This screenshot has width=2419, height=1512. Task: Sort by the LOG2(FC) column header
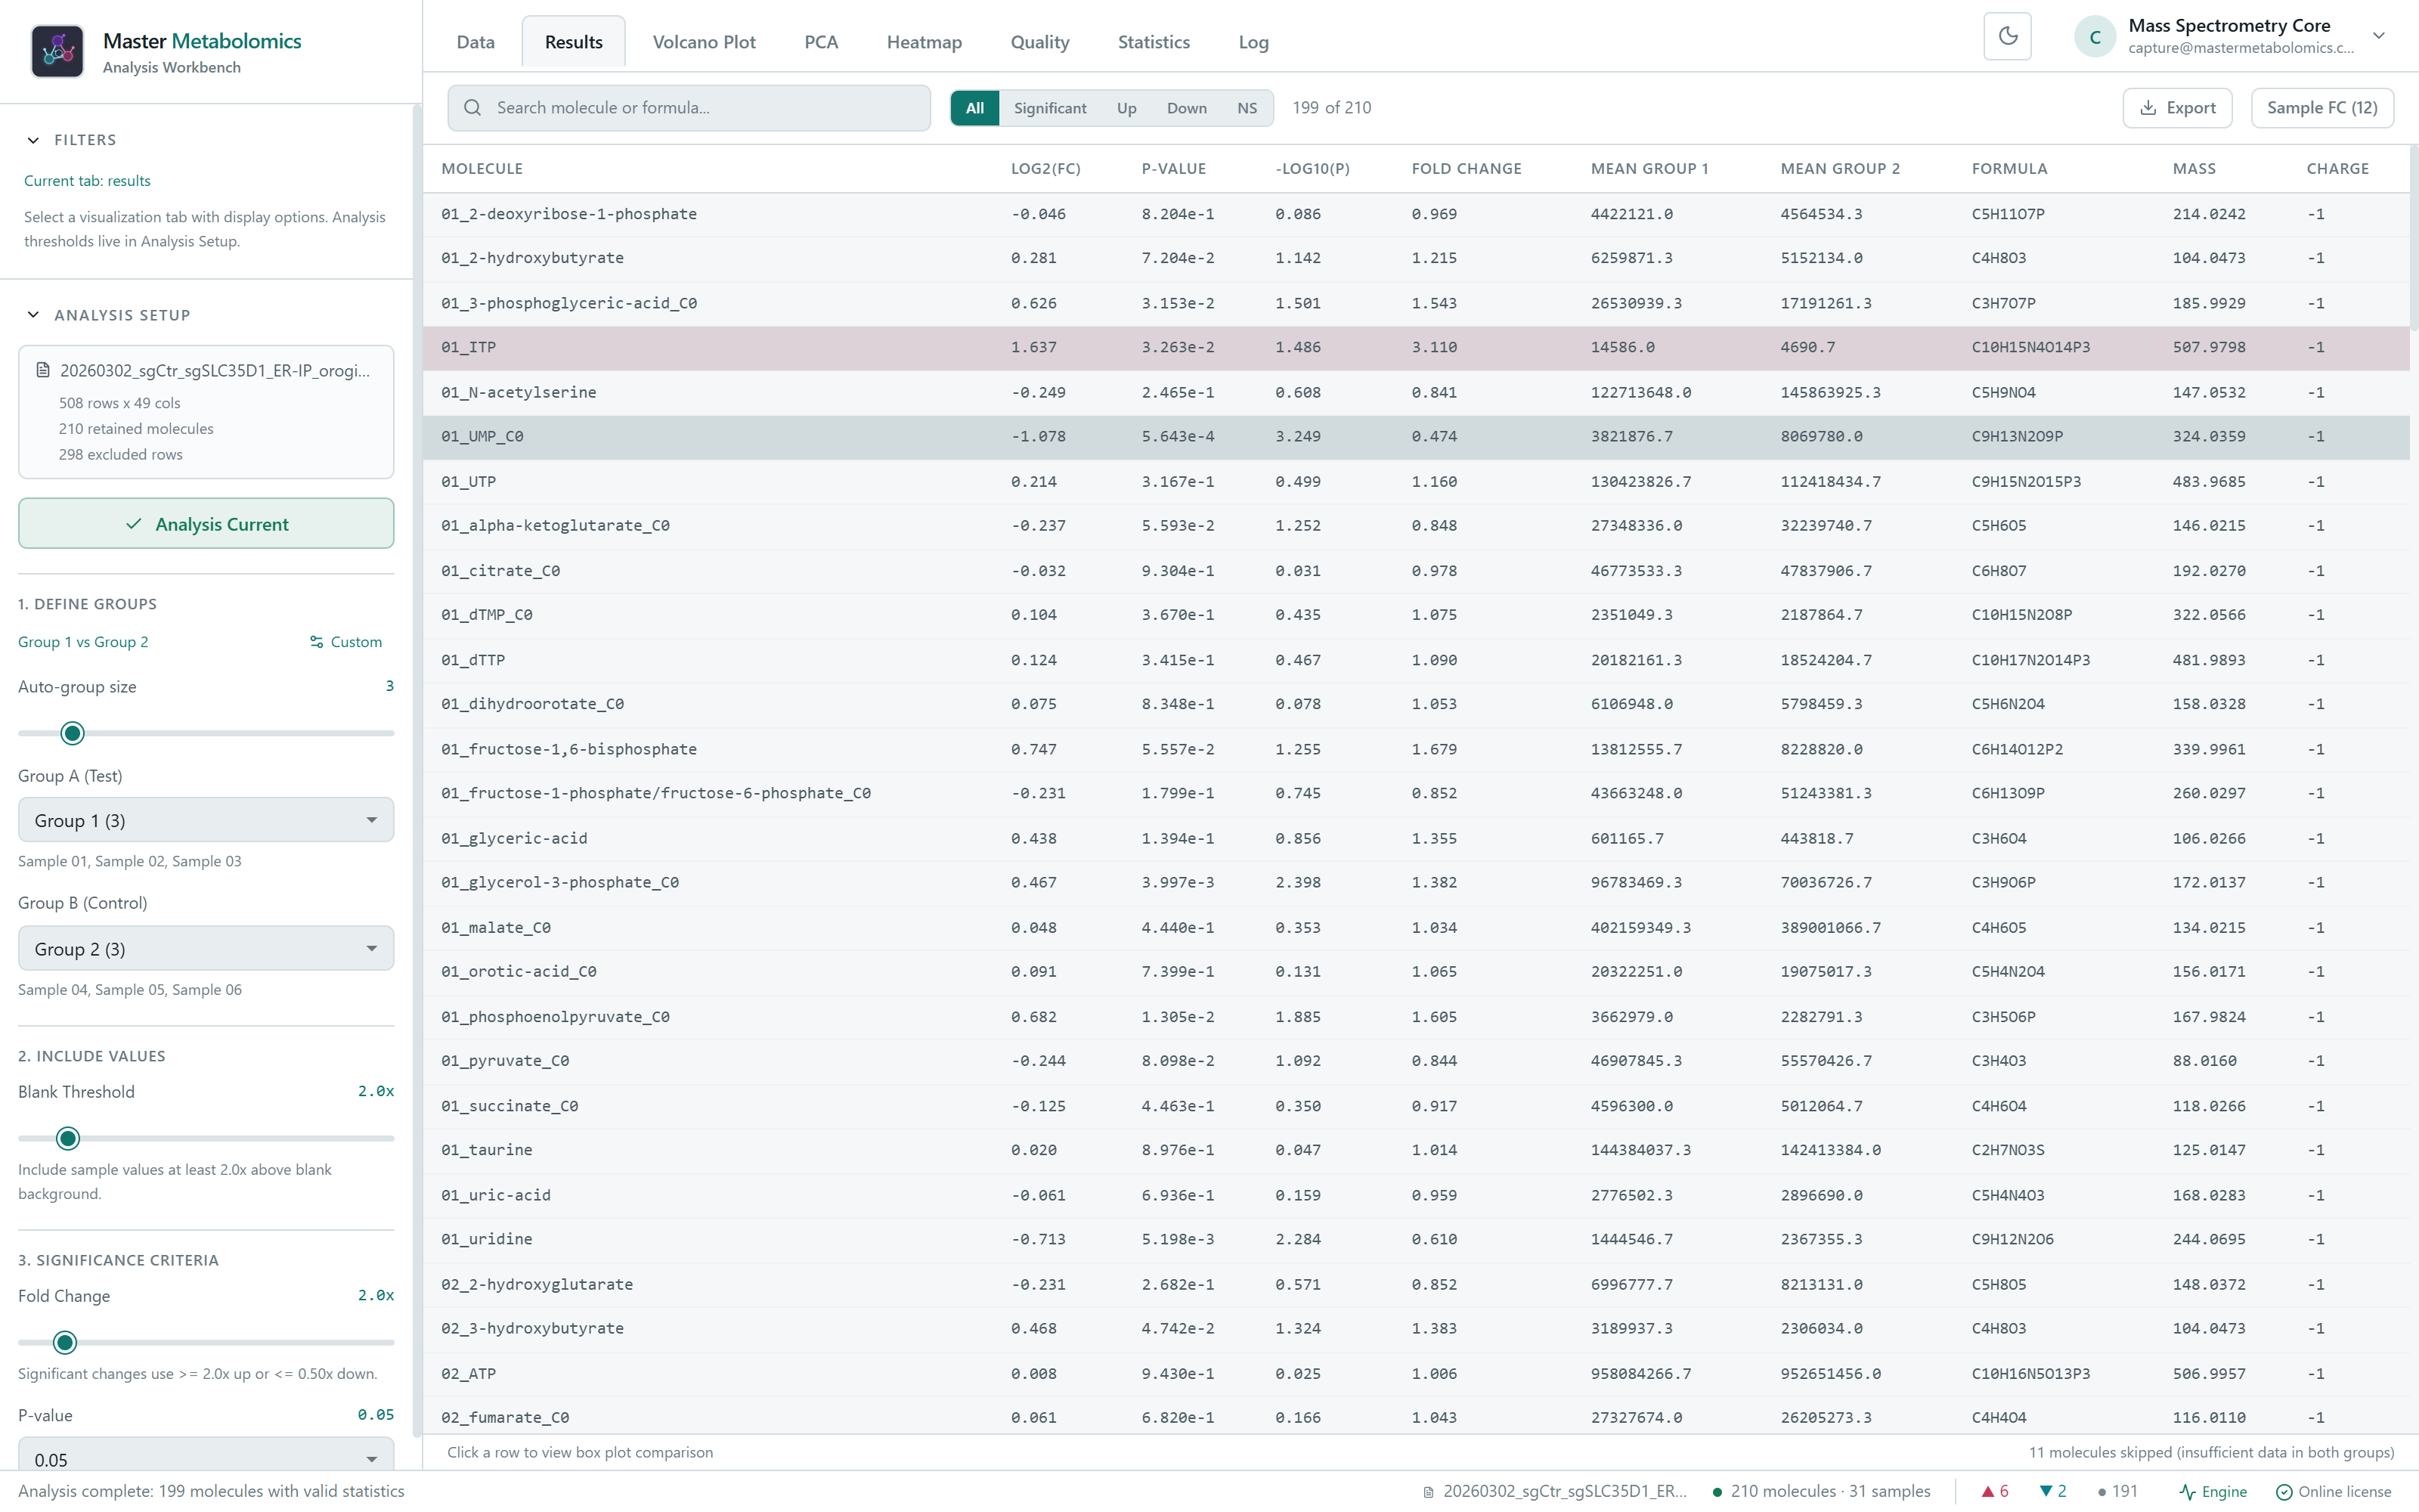pos(1045,169)
